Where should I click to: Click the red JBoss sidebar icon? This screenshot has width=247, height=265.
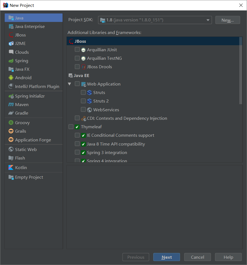click(x=11, y=35)
